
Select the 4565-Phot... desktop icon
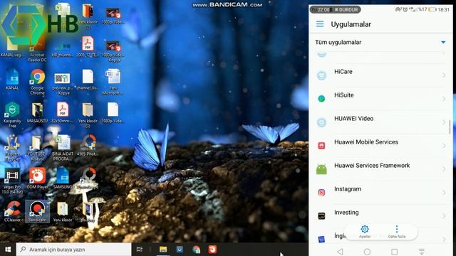88,145
